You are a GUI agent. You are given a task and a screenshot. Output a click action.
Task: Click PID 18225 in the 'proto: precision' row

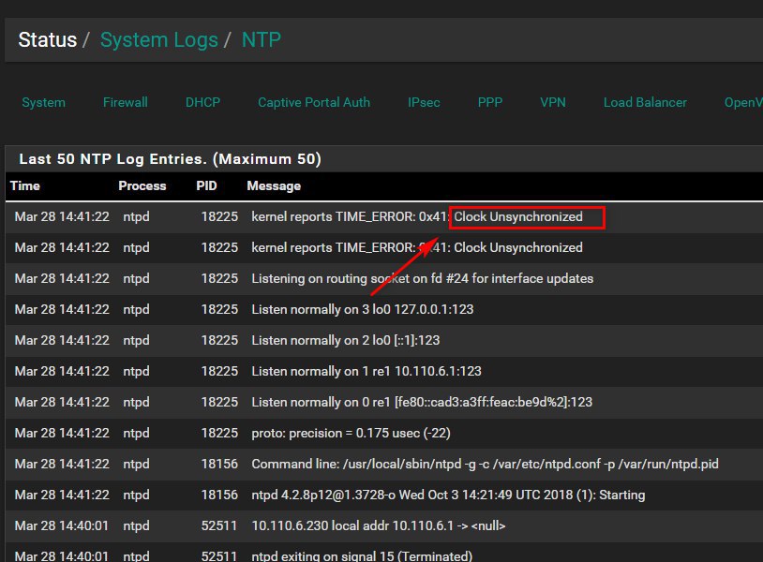[219, 433]
